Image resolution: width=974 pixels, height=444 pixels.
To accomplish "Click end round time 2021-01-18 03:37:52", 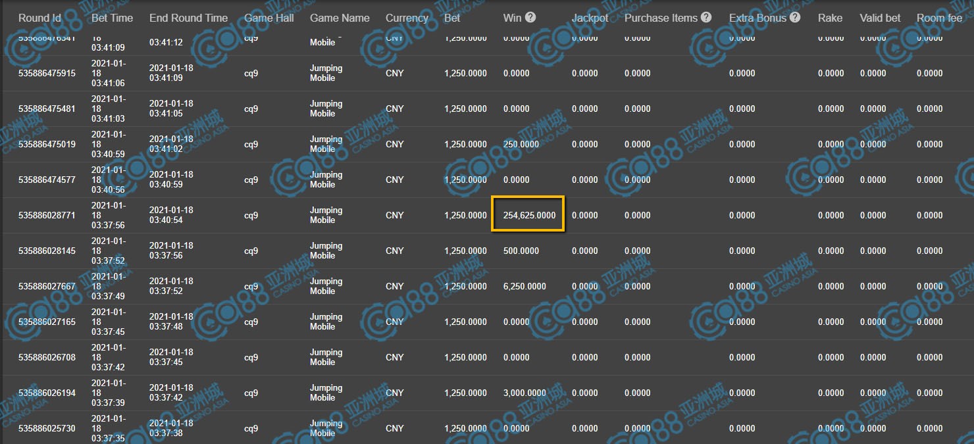I will click(171, 286).
